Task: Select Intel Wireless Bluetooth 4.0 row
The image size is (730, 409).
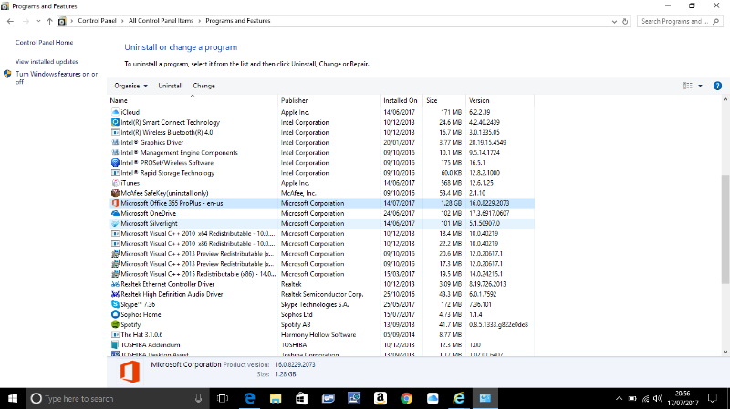Action: pos(321,132)
